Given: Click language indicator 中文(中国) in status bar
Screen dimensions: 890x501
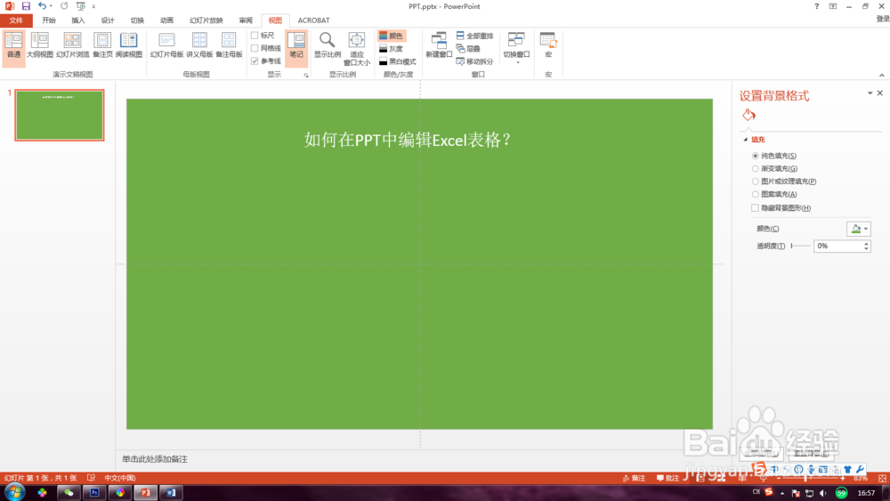Looking at the screenshot, I should (120, 478).
